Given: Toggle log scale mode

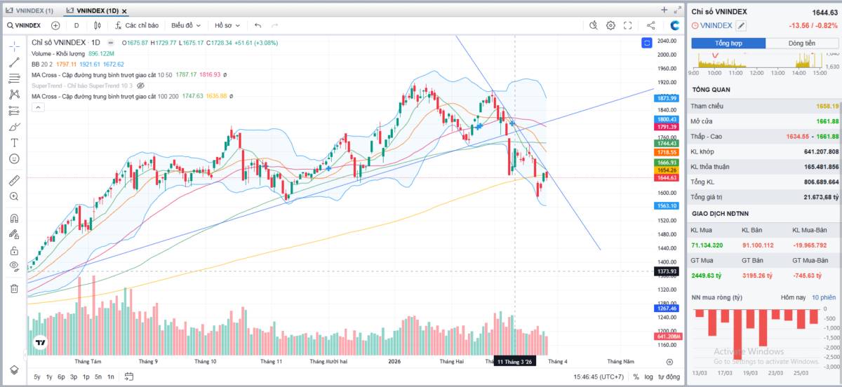Looking at the screenshot, I should [648, 377].
